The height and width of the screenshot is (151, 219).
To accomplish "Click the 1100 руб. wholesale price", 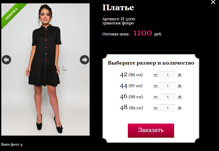I will tap(147, 33).
